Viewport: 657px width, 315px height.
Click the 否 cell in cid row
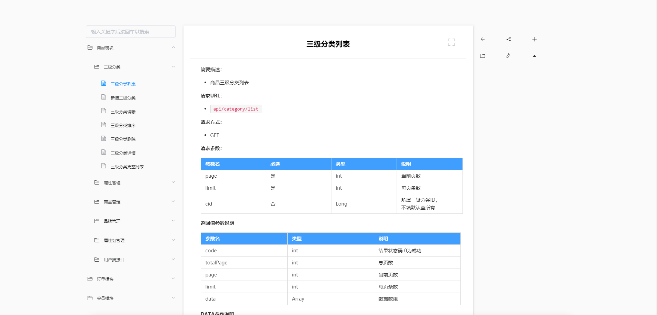pos(299,204)
